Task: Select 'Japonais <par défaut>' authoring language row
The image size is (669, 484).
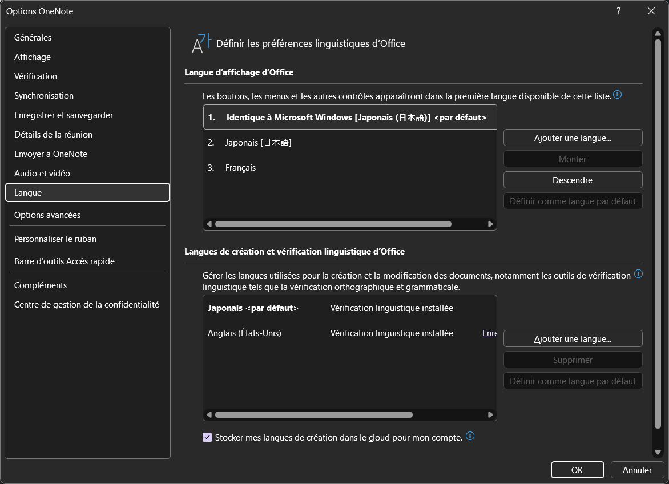Action: 350,308
